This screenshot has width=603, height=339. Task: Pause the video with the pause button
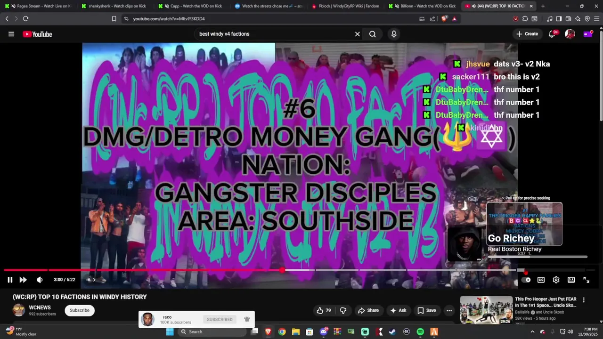coord(10,280)
